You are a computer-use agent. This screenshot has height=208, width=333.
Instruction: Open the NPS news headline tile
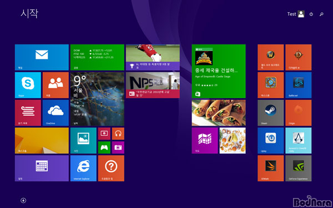(153, 85)
